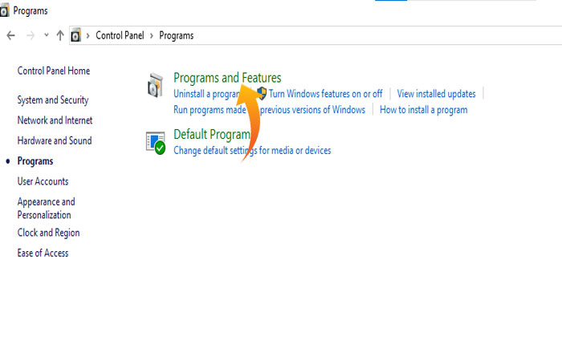Click View installed updates link

[x=436, y=94]
